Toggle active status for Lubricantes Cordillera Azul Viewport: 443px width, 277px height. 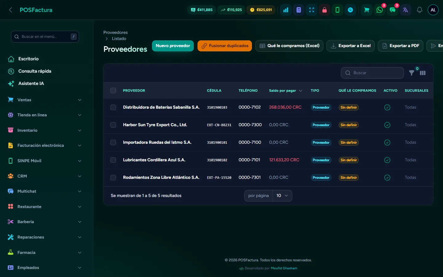tap(387, 160)
